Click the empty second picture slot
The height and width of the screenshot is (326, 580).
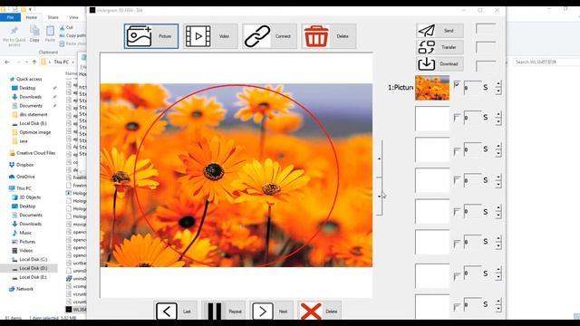pyautogui.click(x=432, y=119)
